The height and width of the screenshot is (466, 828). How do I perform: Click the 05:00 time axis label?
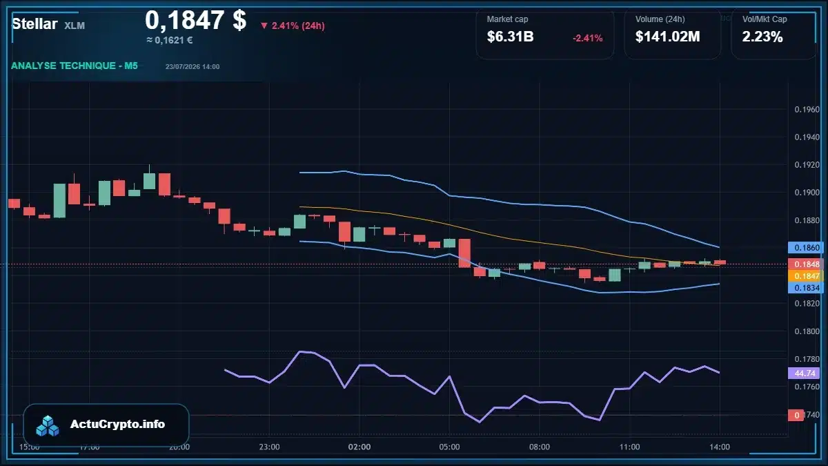(x=449, y=447)
